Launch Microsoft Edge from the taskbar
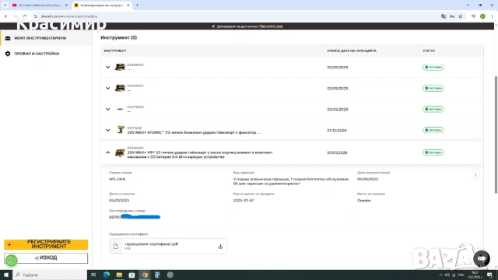 coord(107,275)
